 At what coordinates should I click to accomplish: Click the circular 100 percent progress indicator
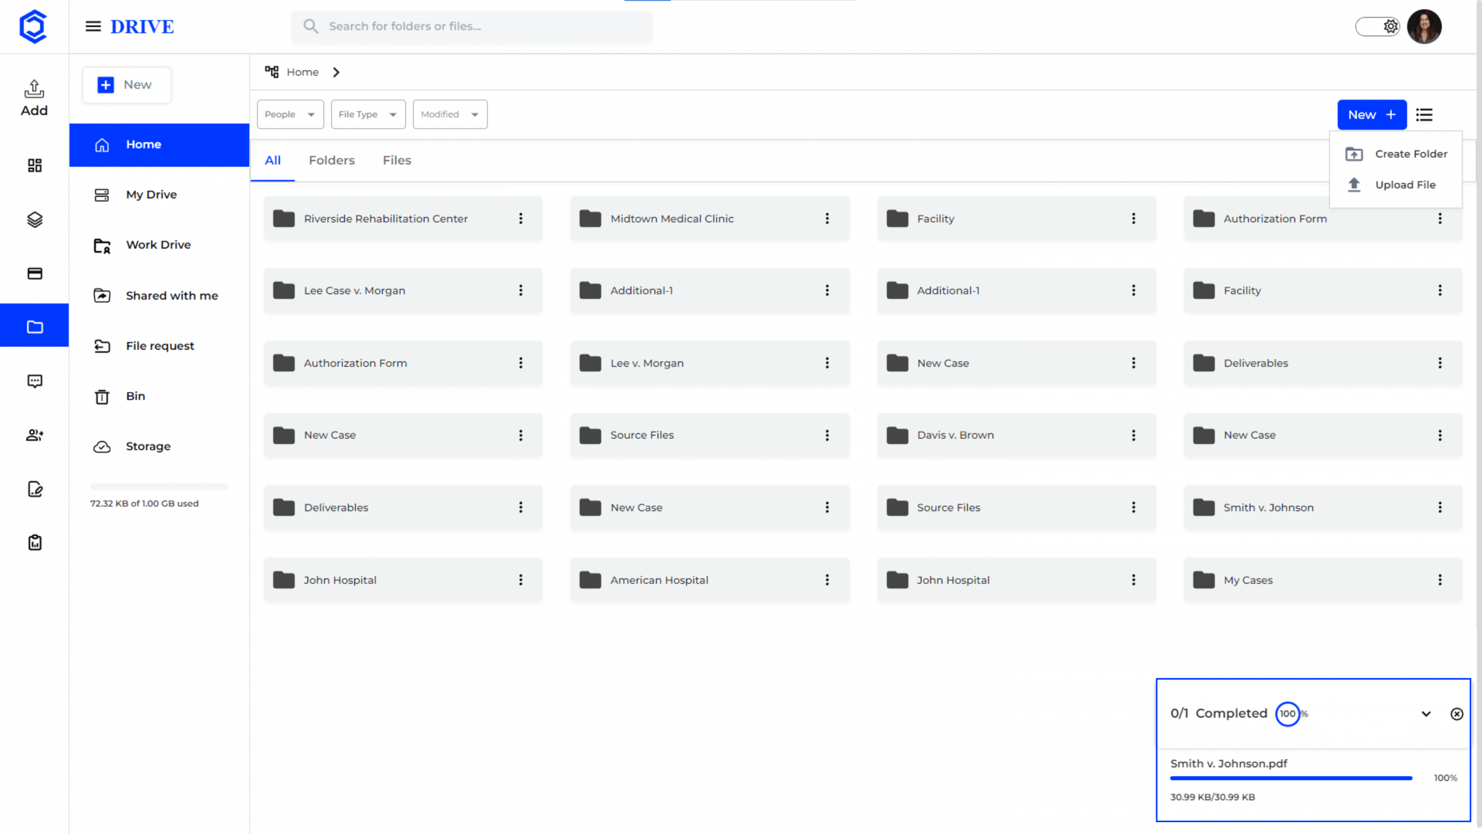coord(1287,714)
